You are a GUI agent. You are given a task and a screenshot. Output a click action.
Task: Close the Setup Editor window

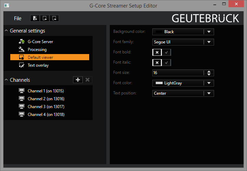click(x=236, y=4)
